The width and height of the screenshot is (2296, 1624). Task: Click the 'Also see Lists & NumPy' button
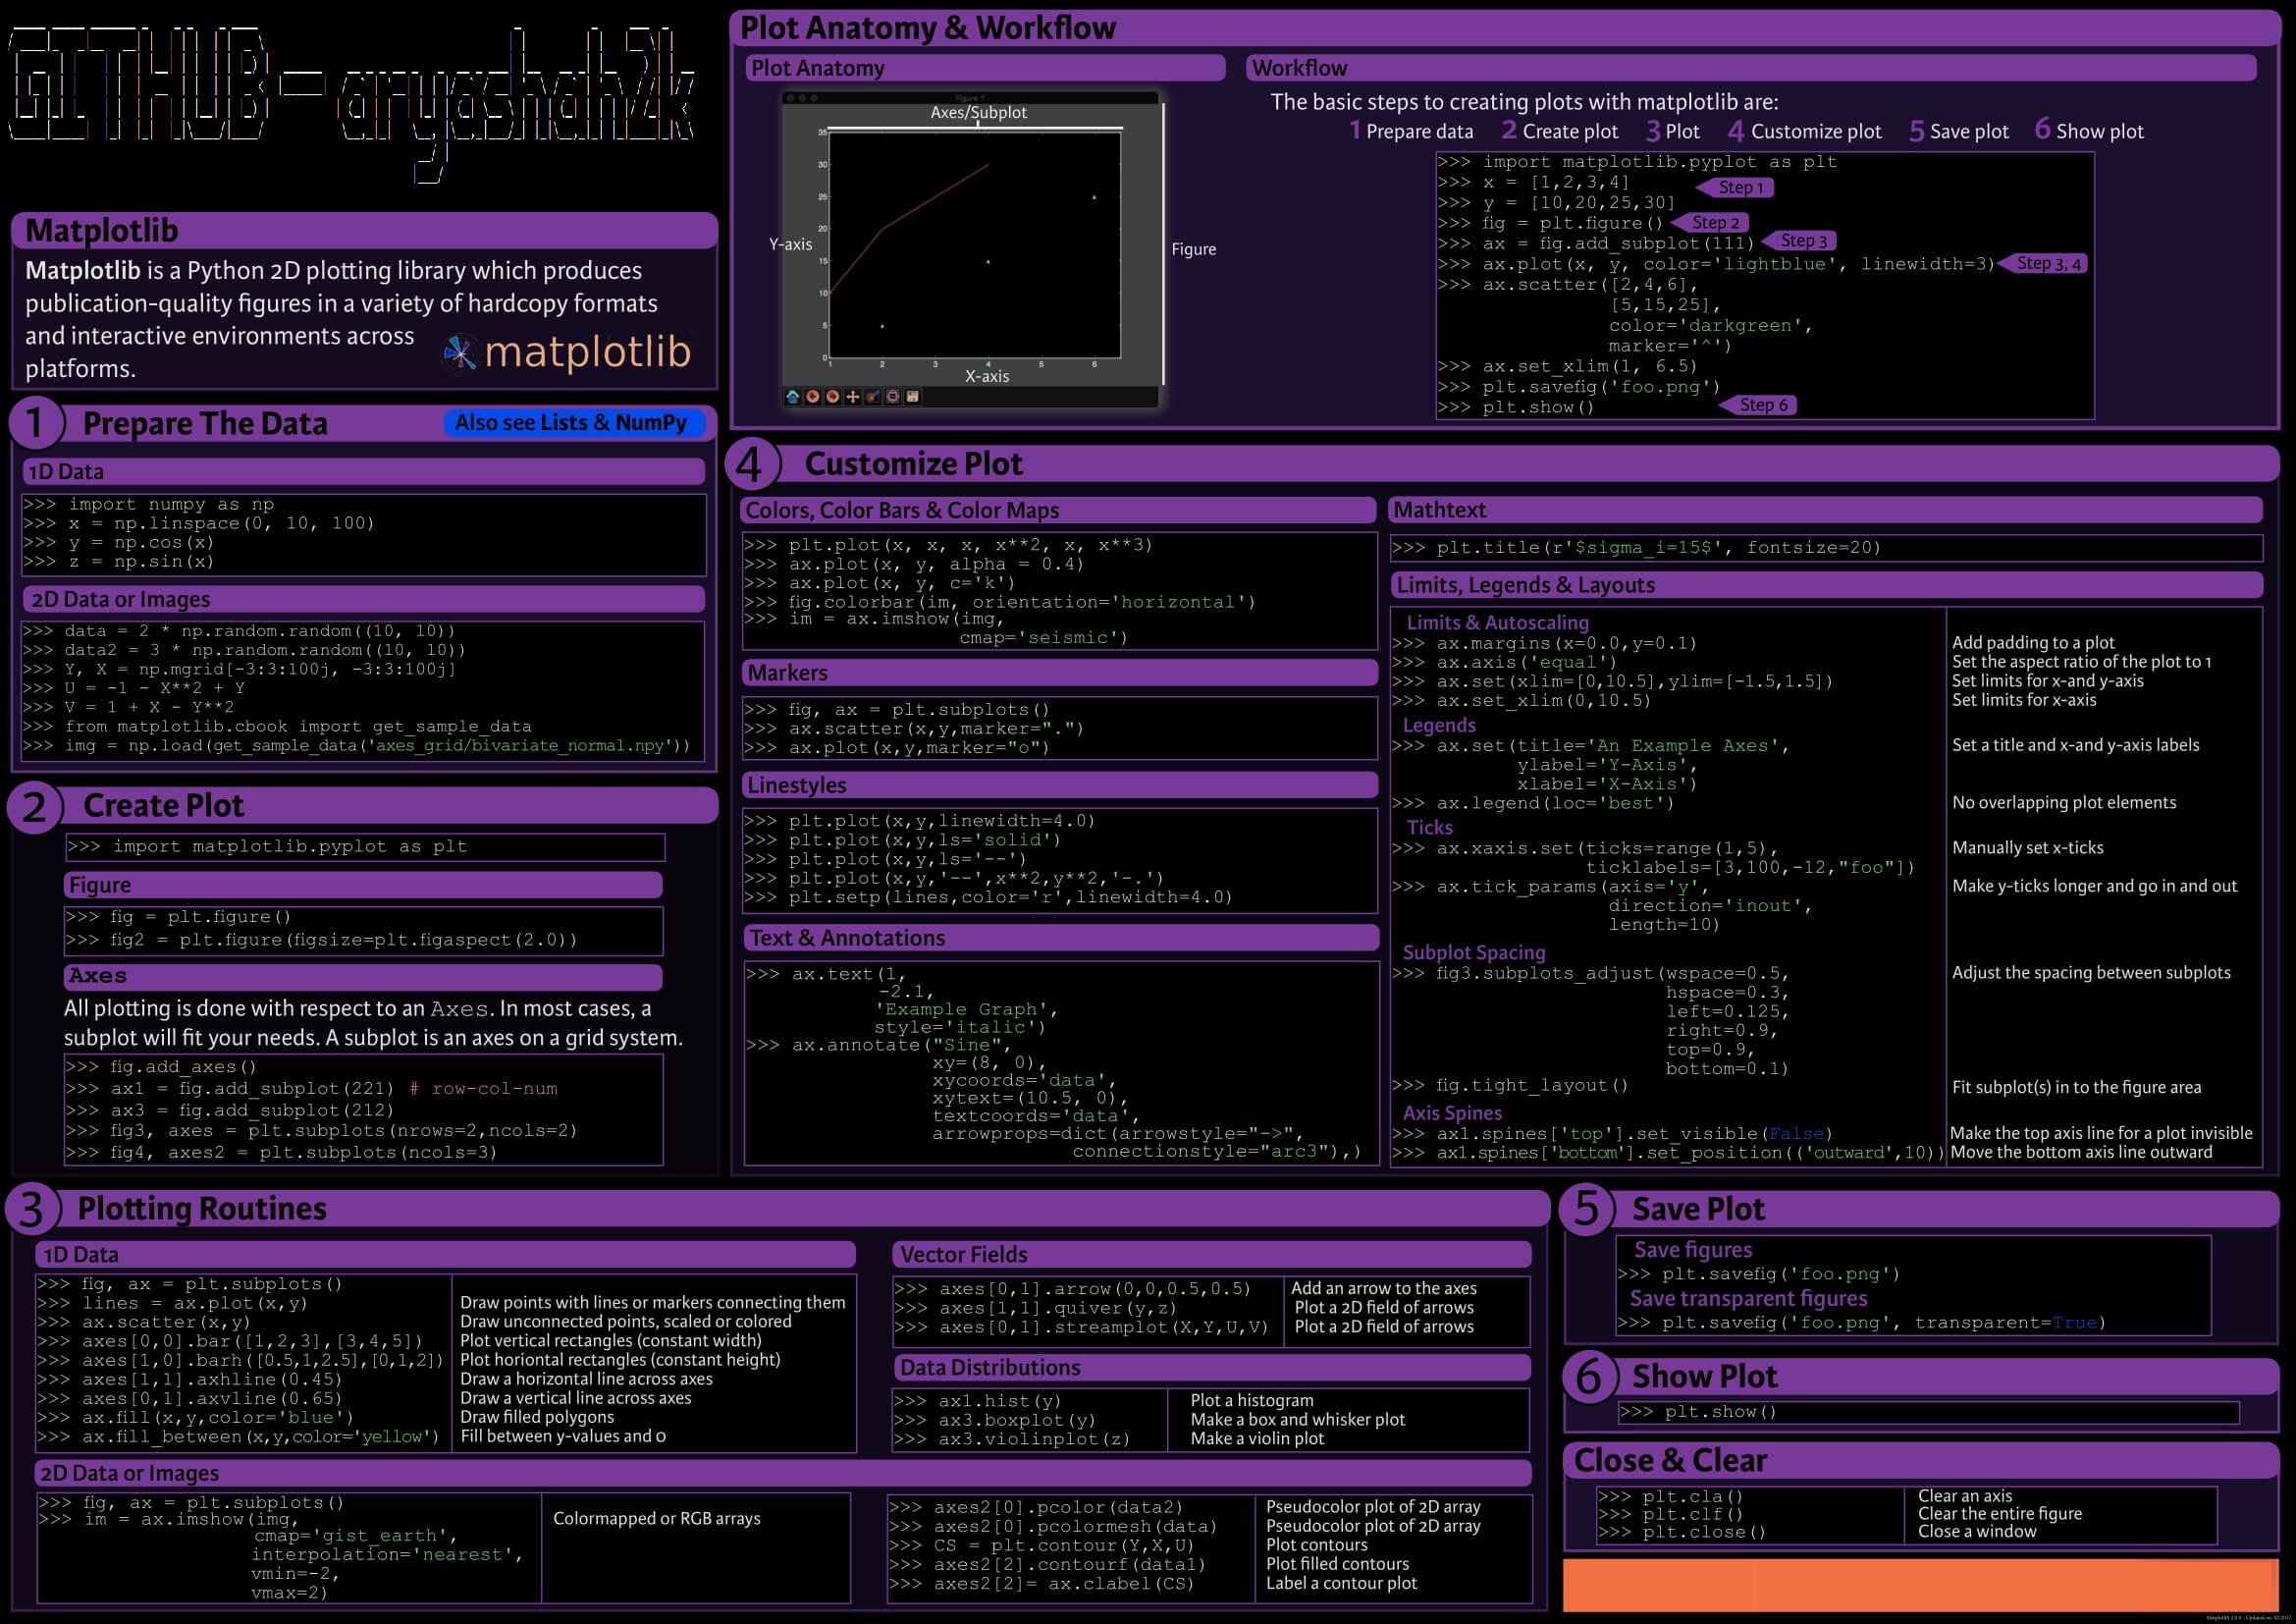coord(574,423)
